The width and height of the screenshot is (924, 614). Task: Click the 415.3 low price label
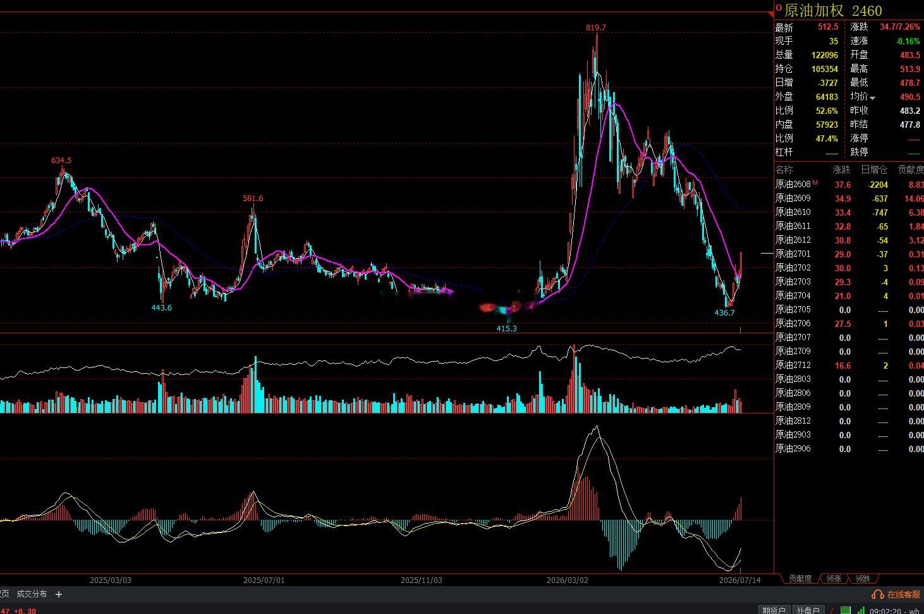pyautogui.click(x=506, y=328)
